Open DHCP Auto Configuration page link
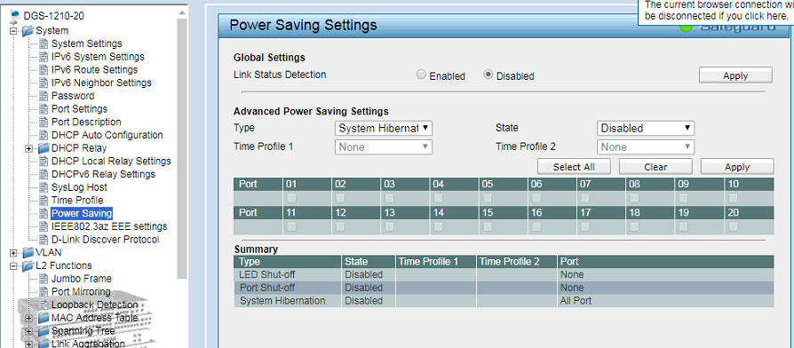This screenshot has height=348, width=794. coord(107,135)
